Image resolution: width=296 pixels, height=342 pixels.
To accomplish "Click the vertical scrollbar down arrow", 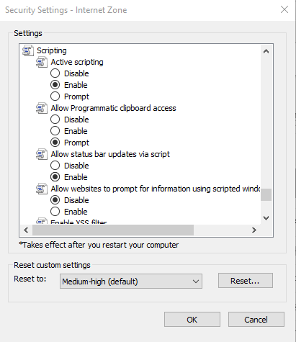I will [x=266, y=218].
